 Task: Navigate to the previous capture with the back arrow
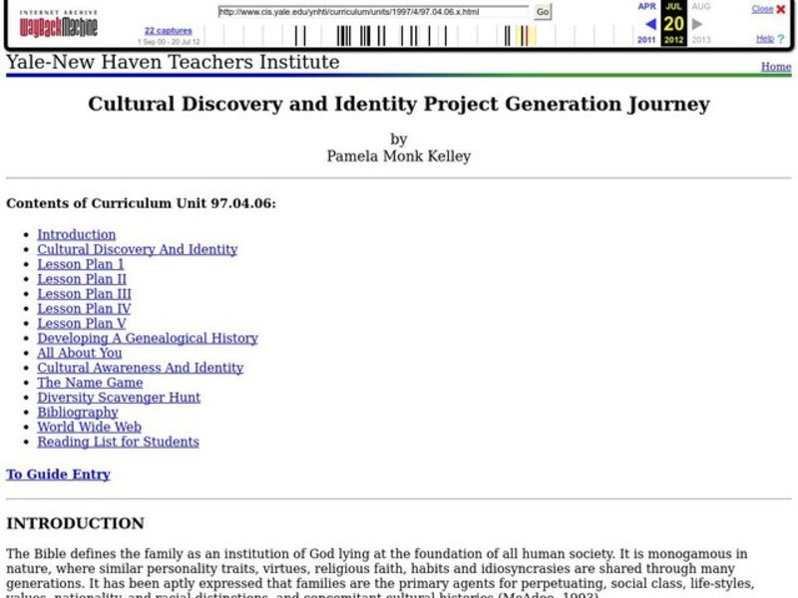[649, 23]
